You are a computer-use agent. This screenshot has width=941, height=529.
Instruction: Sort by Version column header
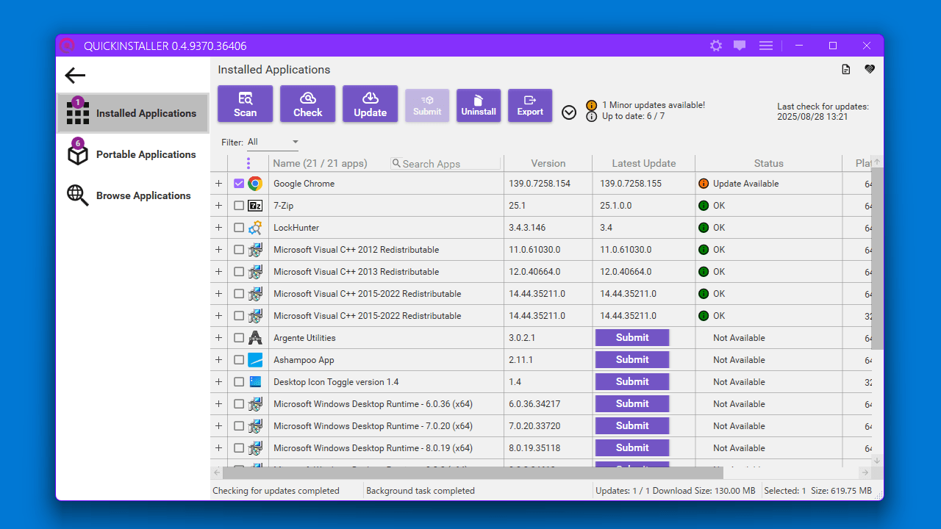pos(548,163)
